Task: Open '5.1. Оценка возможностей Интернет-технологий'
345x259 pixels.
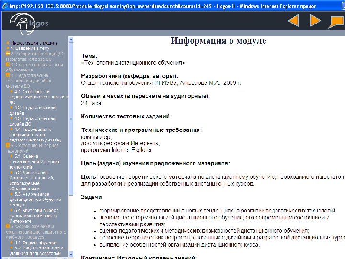Action: [x=35, y=162]
